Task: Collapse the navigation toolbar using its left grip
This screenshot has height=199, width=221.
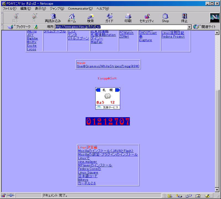Action: pos(2,18)
